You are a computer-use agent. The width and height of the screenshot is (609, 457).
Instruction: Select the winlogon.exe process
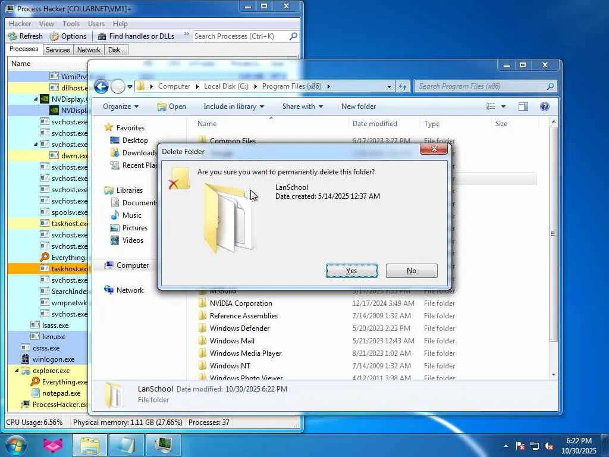(54, 359)
